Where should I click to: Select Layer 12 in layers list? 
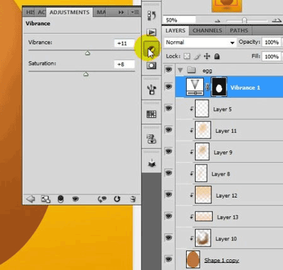229,195
